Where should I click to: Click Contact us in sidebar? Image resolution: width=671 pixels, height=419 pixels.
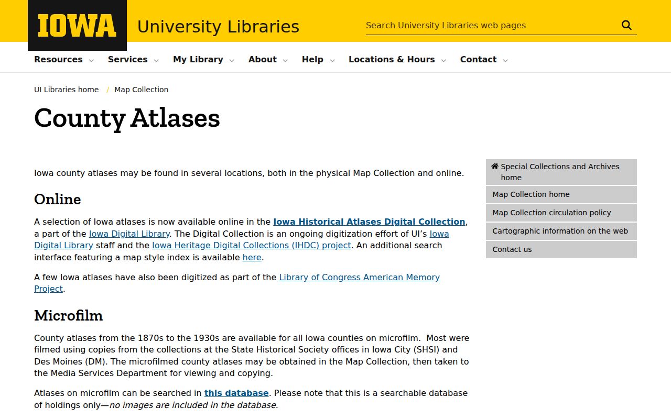561,249
